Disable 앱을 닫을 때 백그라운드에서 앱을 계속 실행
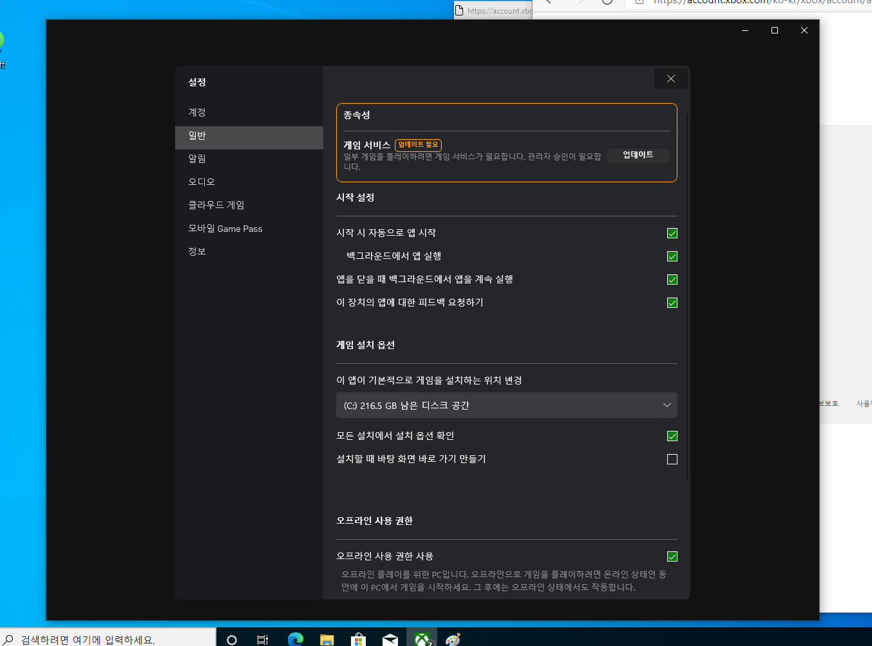Image resolution: width=872 pixels, height=646 pixels. point(672,280)
